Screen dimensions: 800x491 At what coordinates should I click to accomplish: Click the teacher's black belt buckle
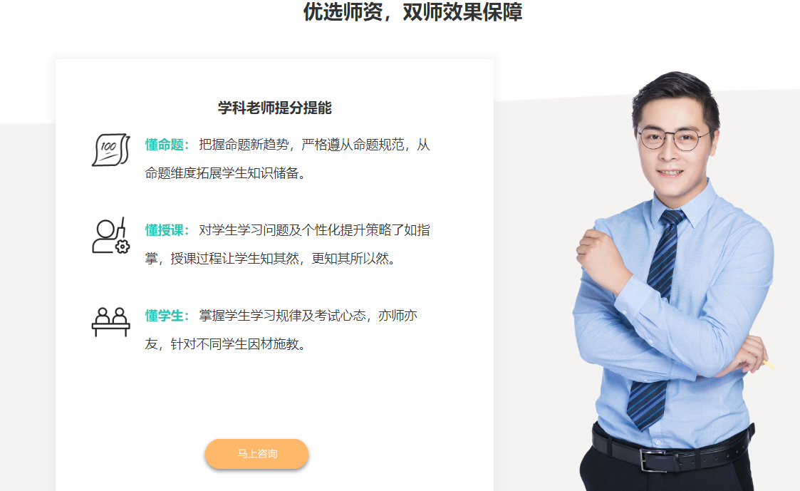[x=652, y=460]
